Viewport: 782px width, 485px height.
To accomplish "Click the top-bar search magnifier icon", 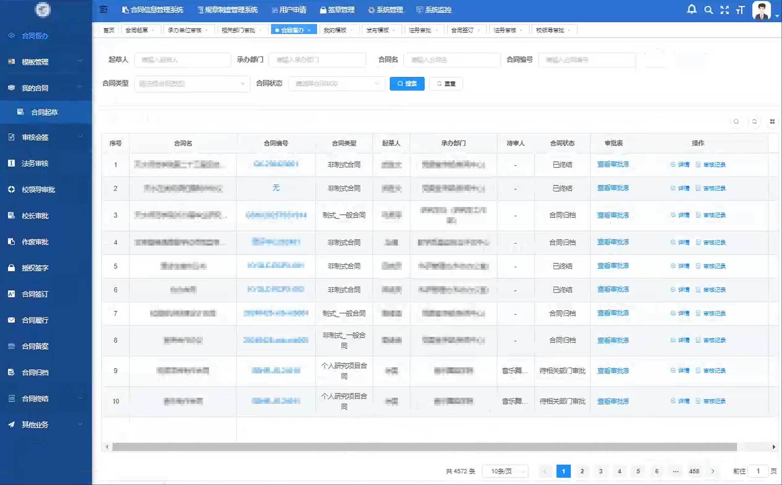I will [709, 10].
